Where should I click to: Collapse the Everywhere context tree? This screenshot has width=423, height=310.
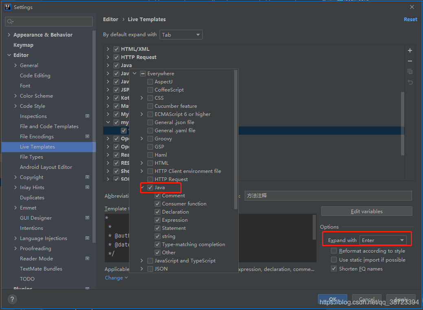pos(135,73)
